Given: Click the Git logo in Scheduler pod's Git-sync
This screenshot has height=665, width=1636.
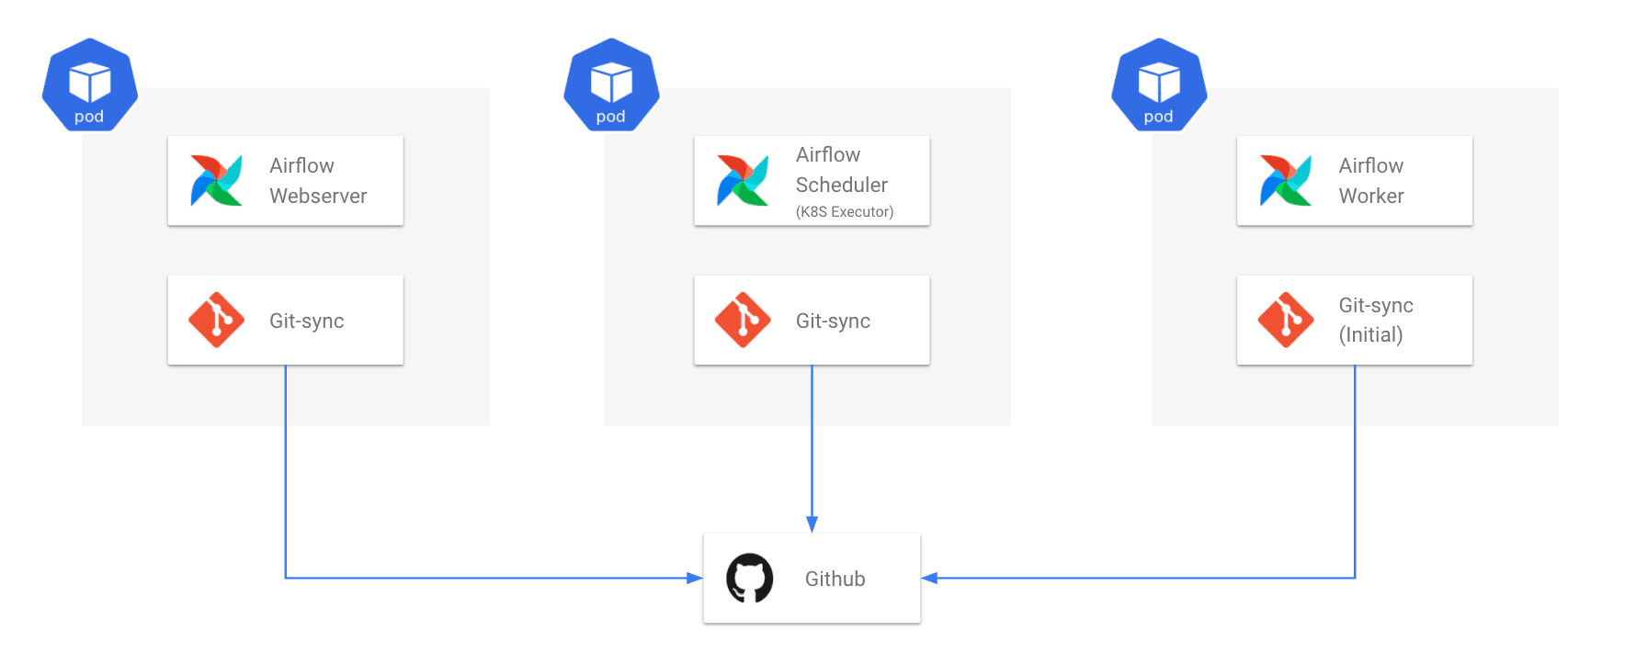Looking at the screenshot, I should click(x=743, y=320).
